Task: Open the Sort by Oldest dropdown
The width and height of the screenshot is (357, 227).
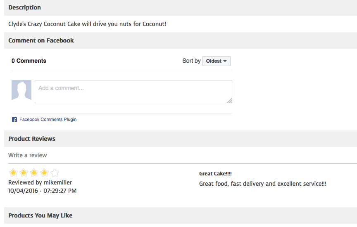Action: pyautogui.click(x=217, y=61)
